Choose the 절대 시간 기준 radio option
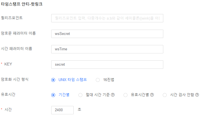 tap(80, 95)
